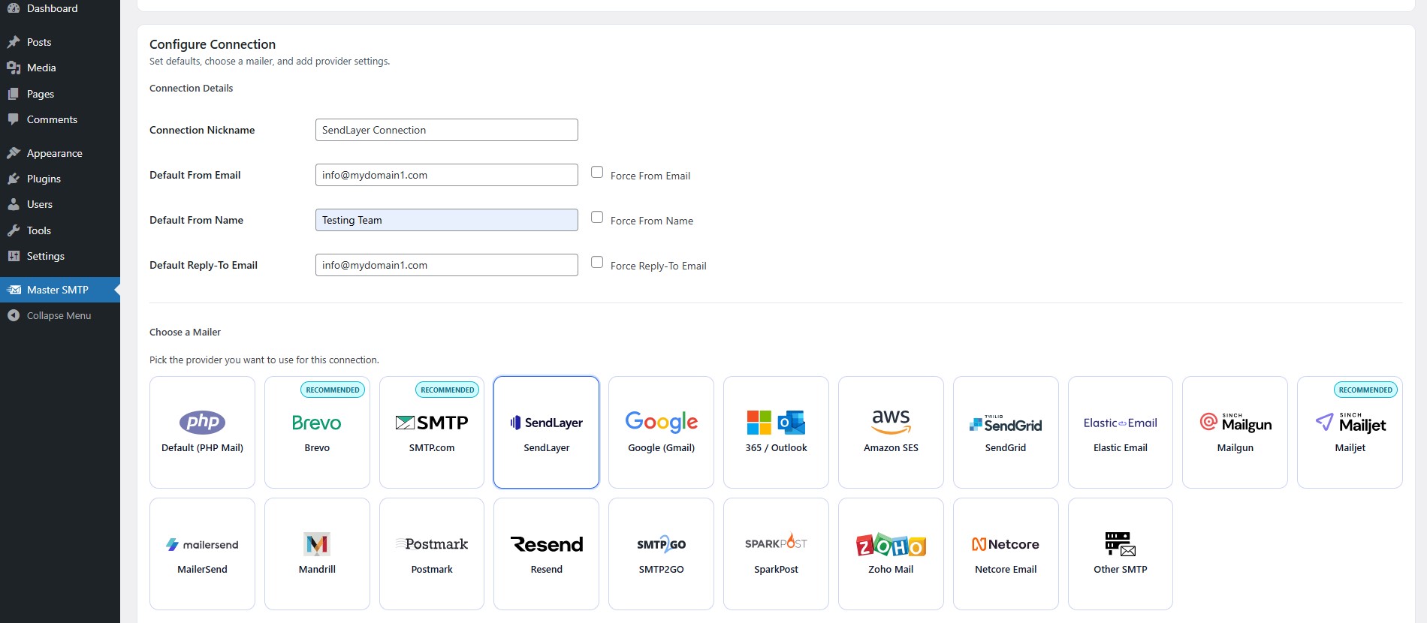Check the Force Reply-To Email box
The image size is (1427, 623).
tap(597, 263)
